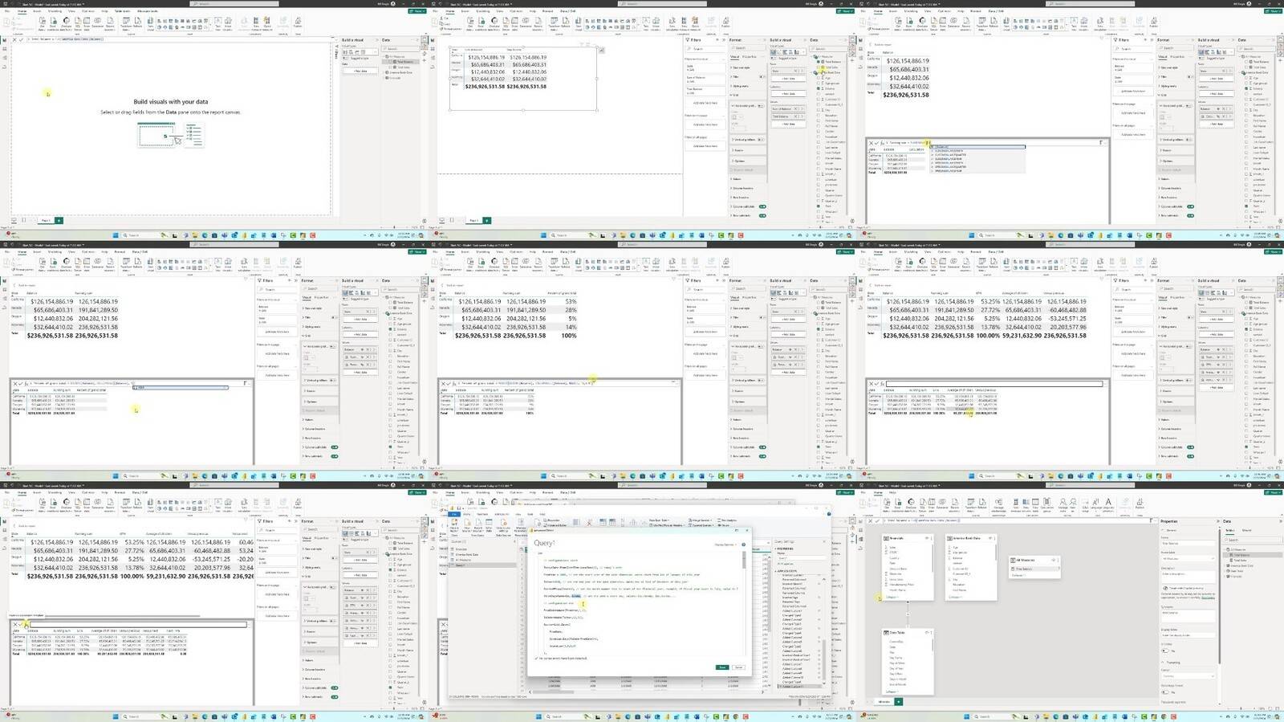Cancel formula edit in the 53% table screenshot
The width and height of the screenshot is (1284, 722).
click(443, 383)
